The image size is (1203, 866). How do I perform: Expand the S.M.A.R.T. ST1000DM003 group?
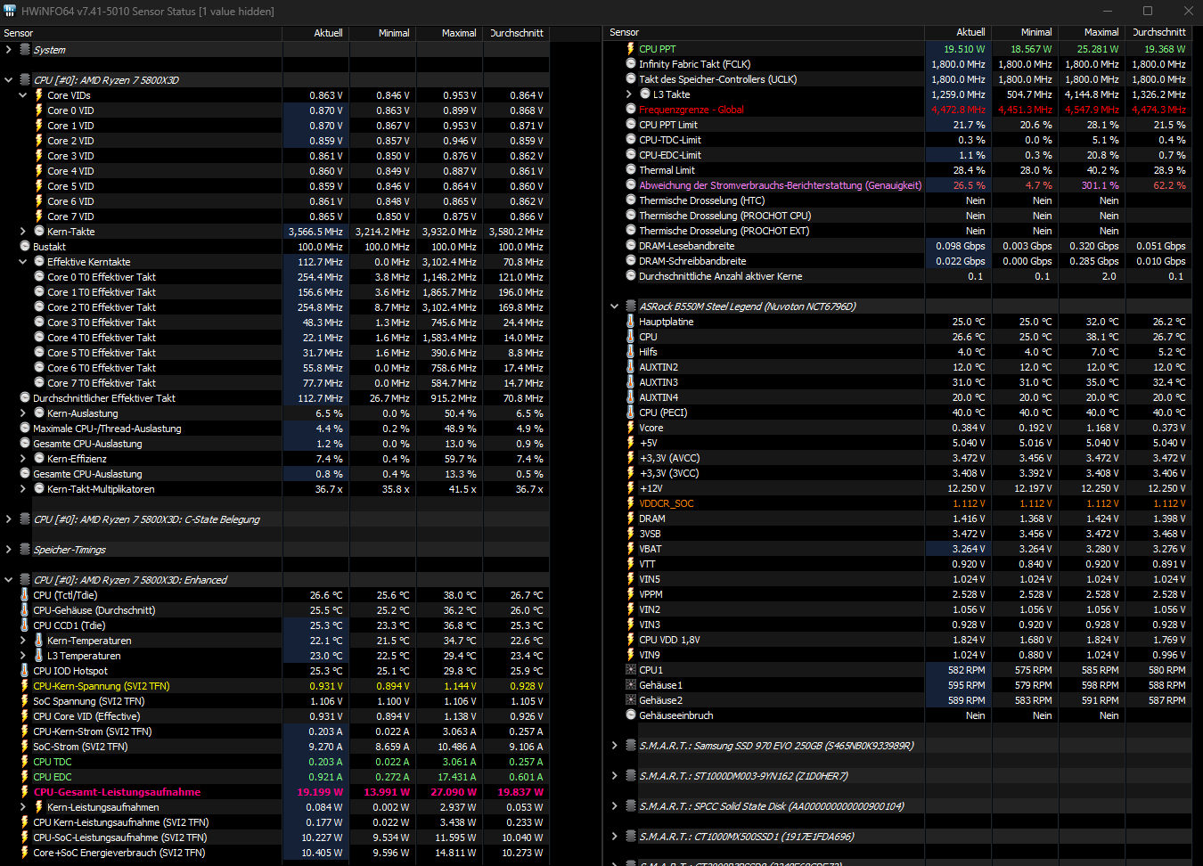(615, 776)
